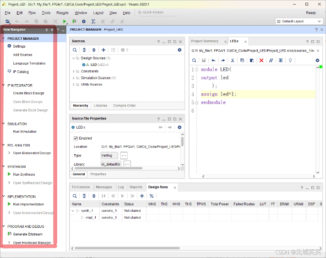Switch to Libraries tab in Sources

[x=100, y=106]
